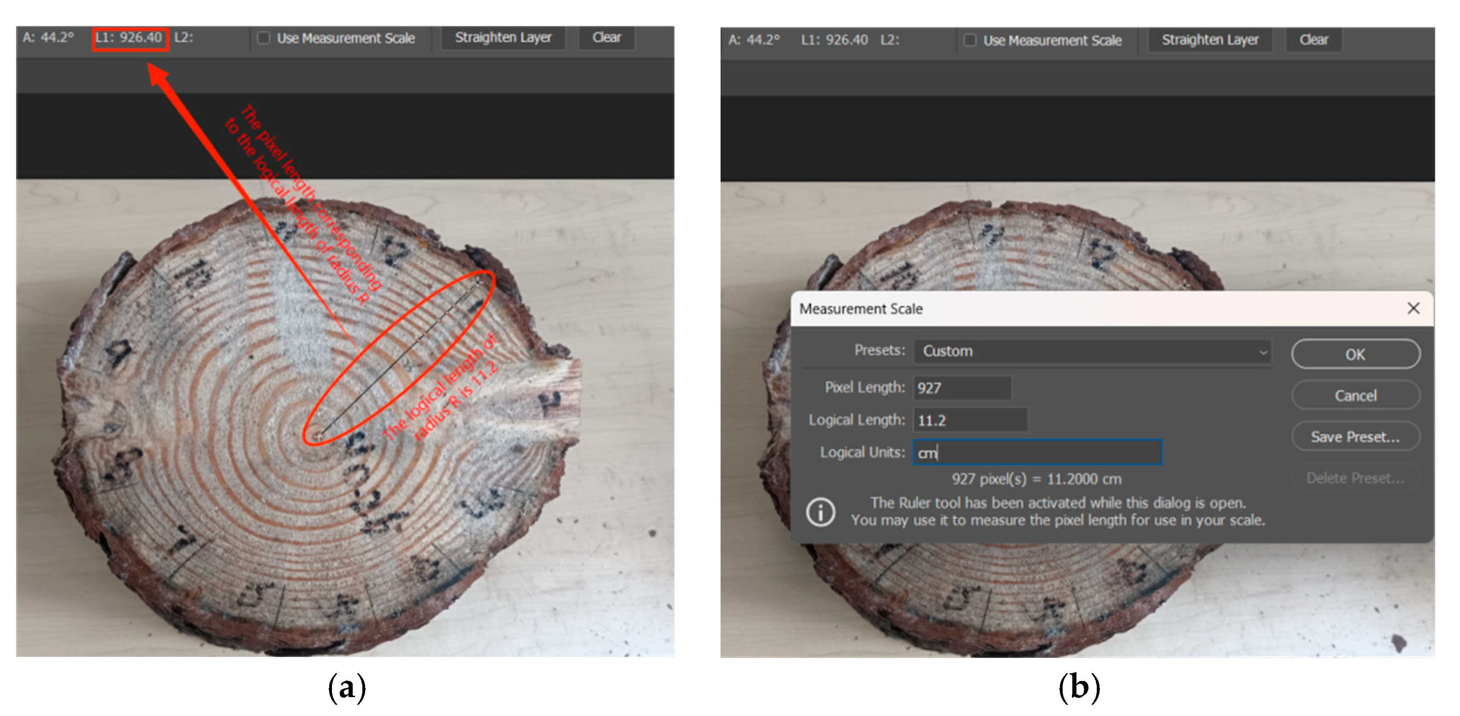
Task: Click Straighten Layer button in left panel
Action: (x=503, y=37)
